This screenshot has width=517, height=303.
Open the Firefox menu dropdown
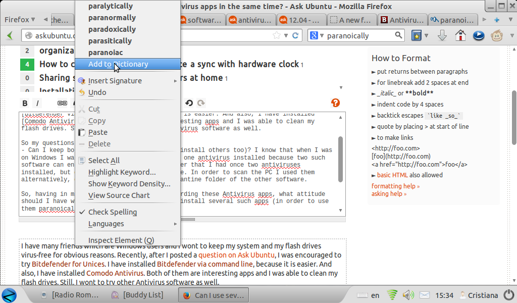[20, 20]
